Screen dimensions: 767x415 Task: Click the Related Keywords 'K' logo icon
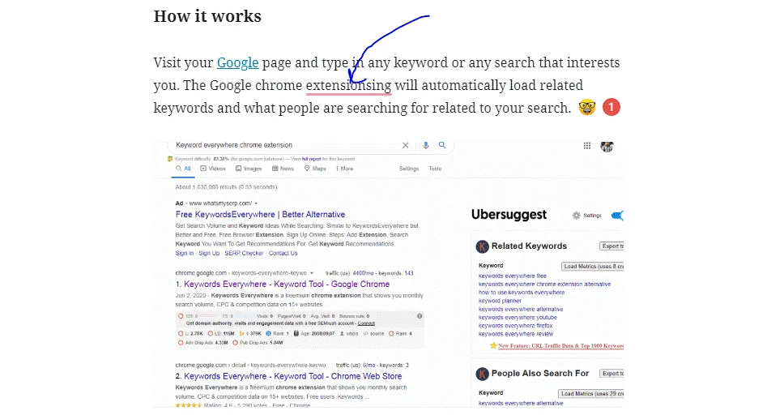[482, 246]
